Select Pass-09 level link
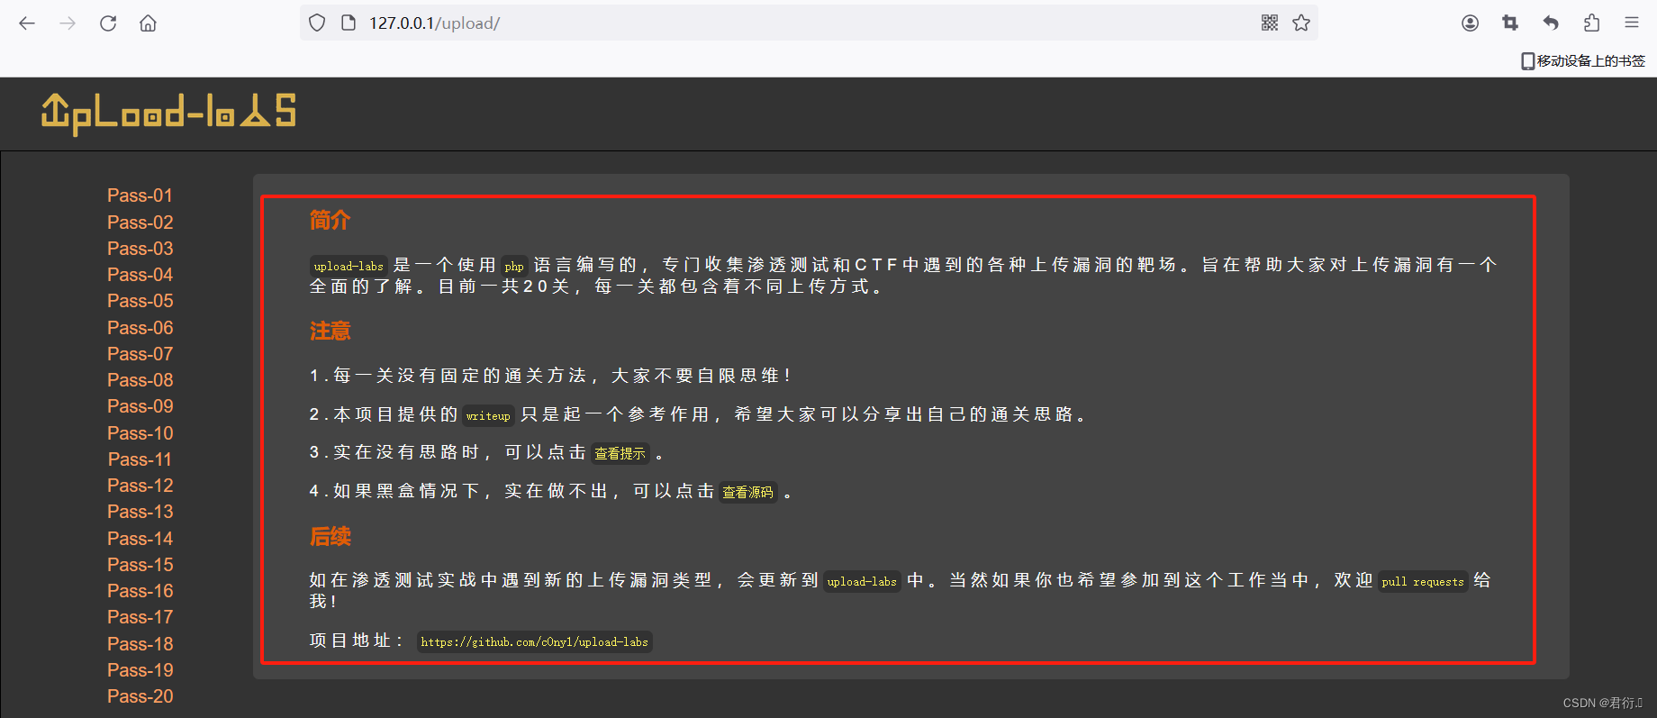1657x718 pixels. [140, 406]
